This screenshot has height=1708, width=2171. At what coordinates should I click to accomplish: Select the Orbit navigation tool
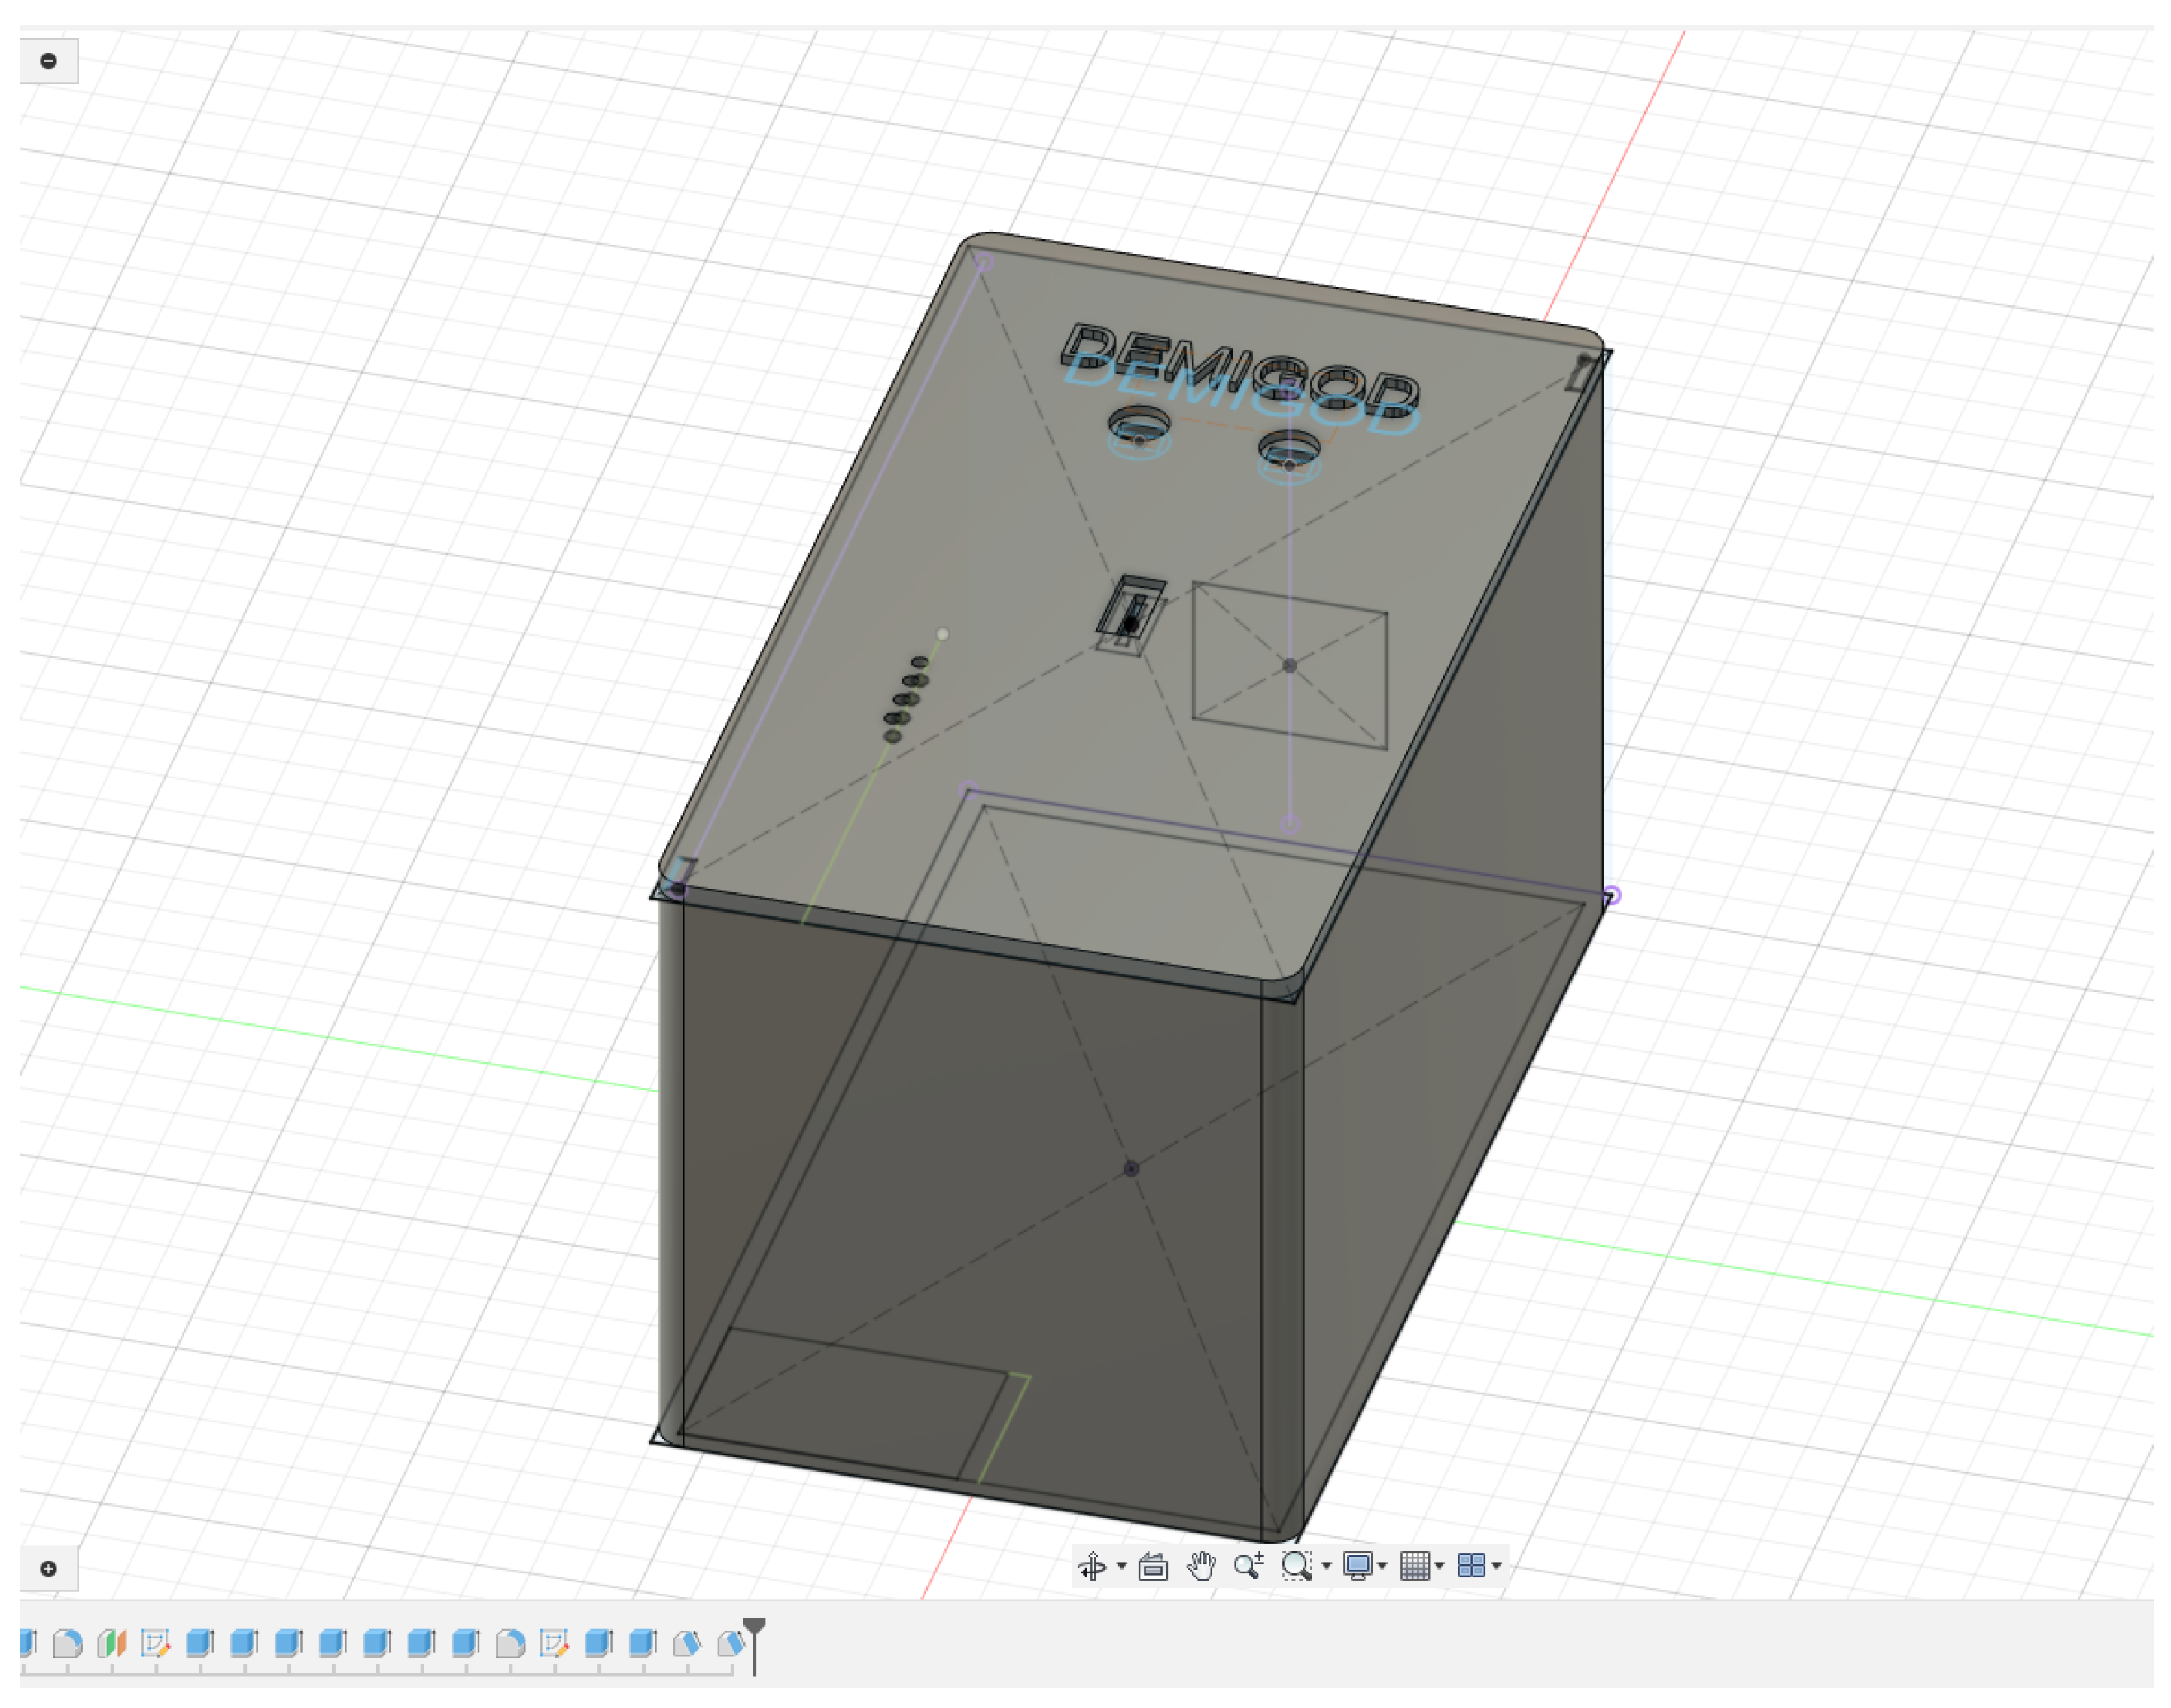pos(1092,1566)
